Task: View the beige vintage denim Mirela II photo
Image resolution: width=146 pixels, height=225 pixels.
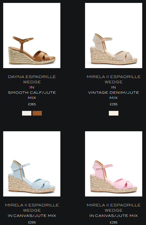Action: tap(114, 36)
